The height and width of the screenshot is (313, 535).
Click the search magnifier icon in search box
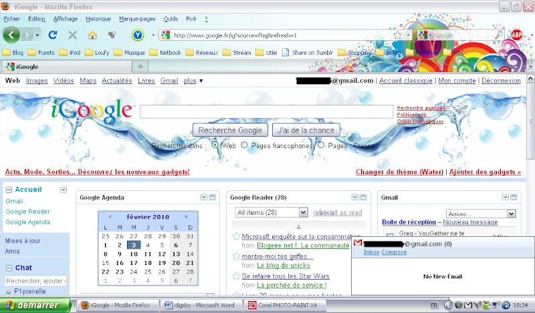pos(499,35)
